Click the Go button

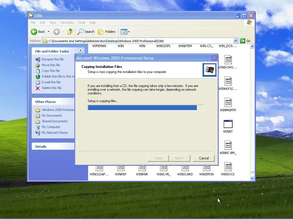(245, 41)
